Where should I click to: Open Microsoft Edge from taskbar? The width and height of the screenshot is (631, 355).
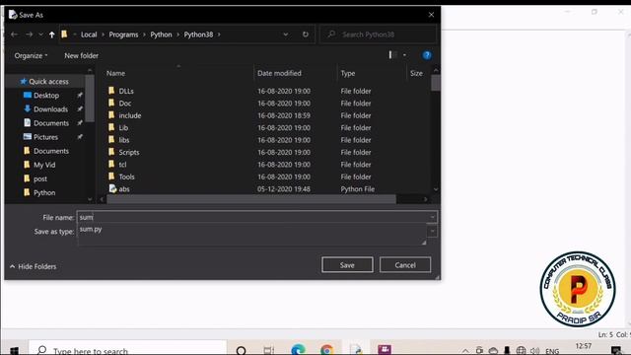coord(298,349)
